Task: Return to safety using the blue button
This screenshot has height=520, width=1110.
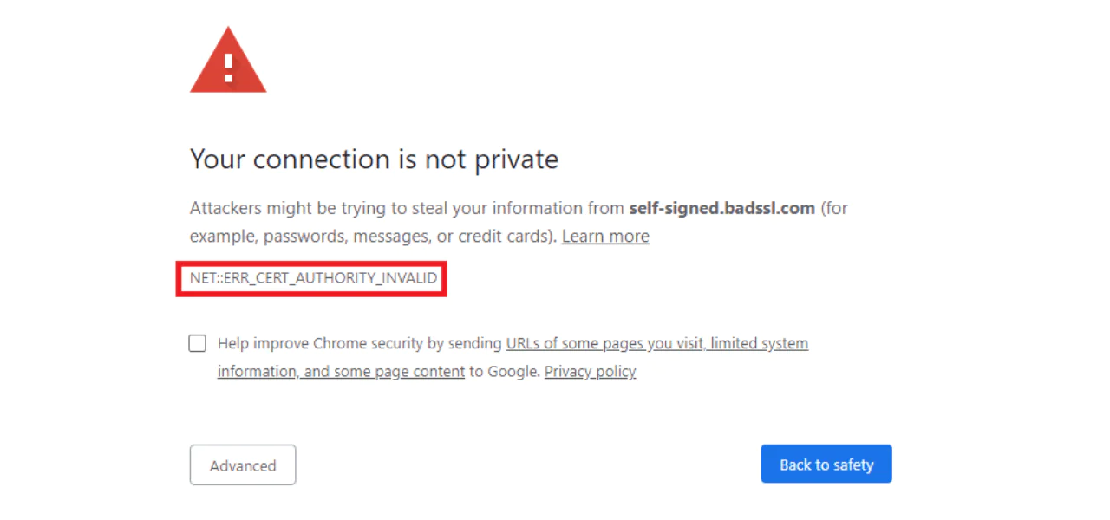Action: click(826, 464)
